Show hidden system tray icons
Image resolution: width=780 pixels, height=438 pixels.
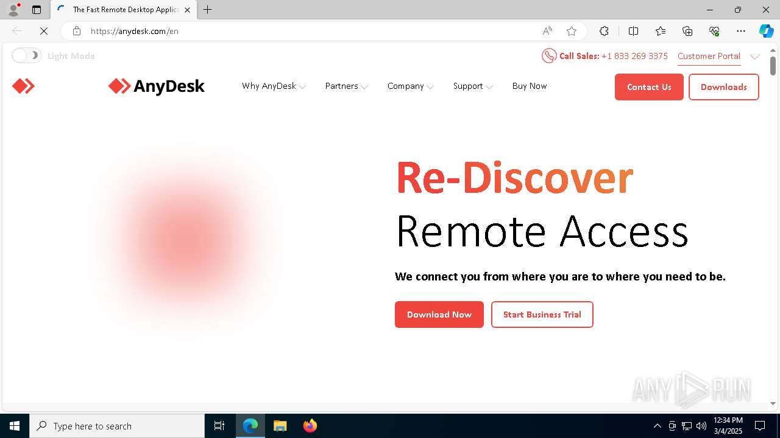click(657, 426)
